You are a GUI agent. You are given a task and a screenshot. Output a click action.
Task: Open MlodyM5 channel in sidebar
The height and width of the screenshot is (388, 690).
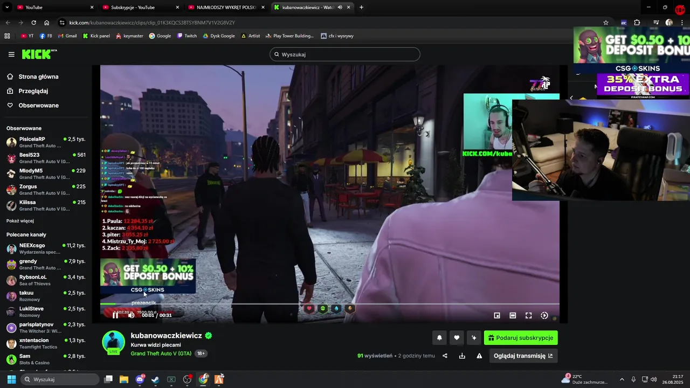click(x=46, y=174)
